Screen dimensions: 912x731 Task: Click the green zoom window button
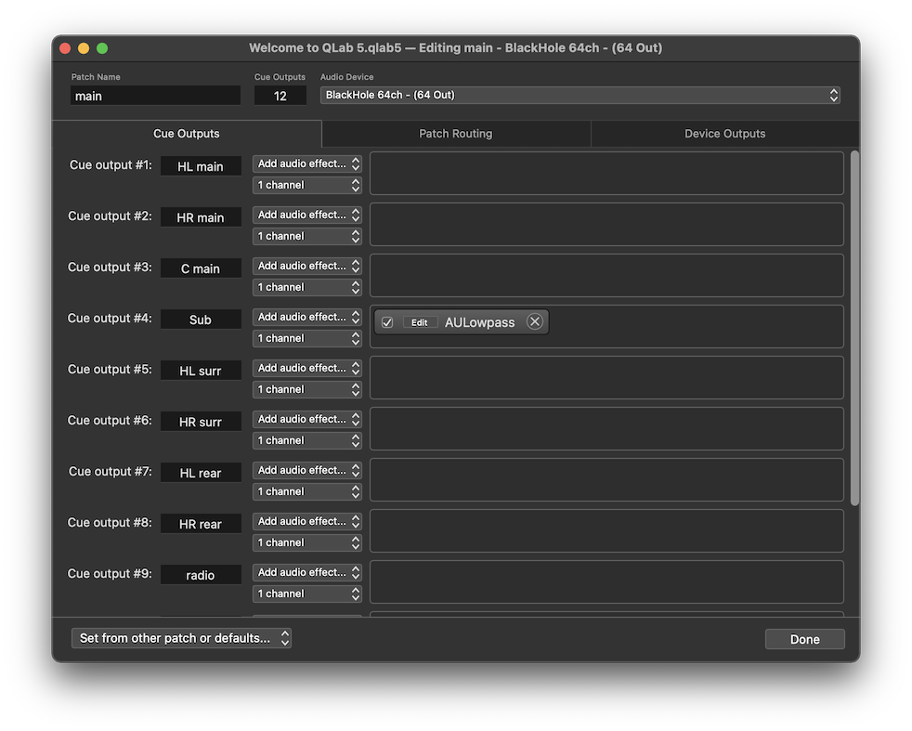point(102,48)
